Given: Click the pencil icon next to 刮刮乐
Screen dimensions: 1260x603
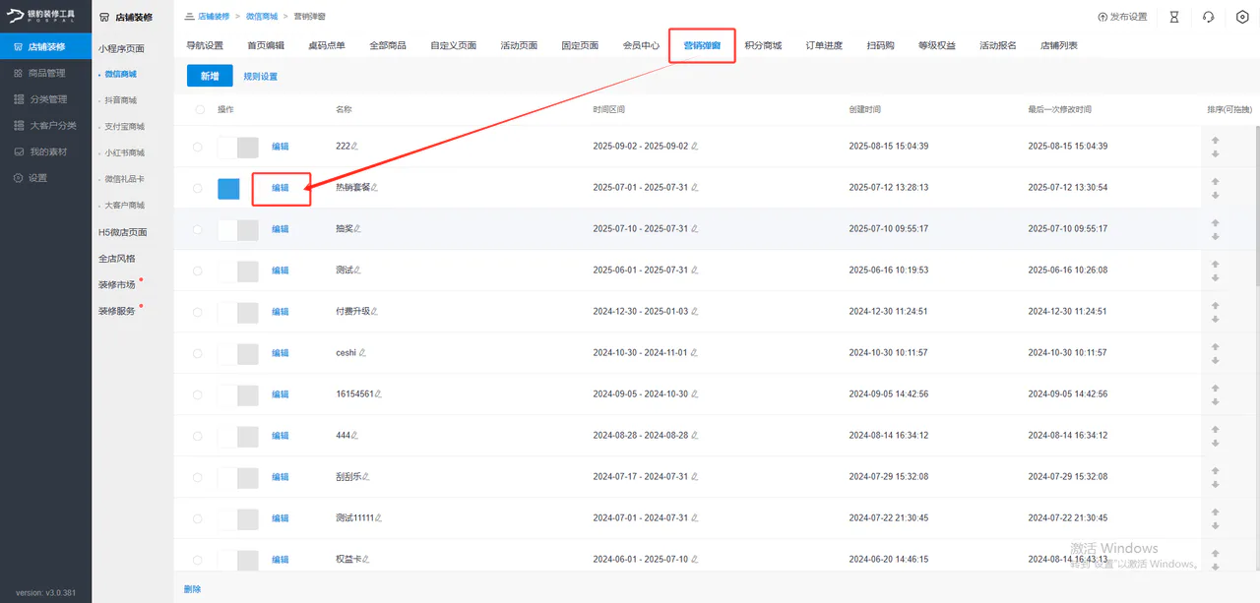Looking at the screenshot, I should coord(367,477).
